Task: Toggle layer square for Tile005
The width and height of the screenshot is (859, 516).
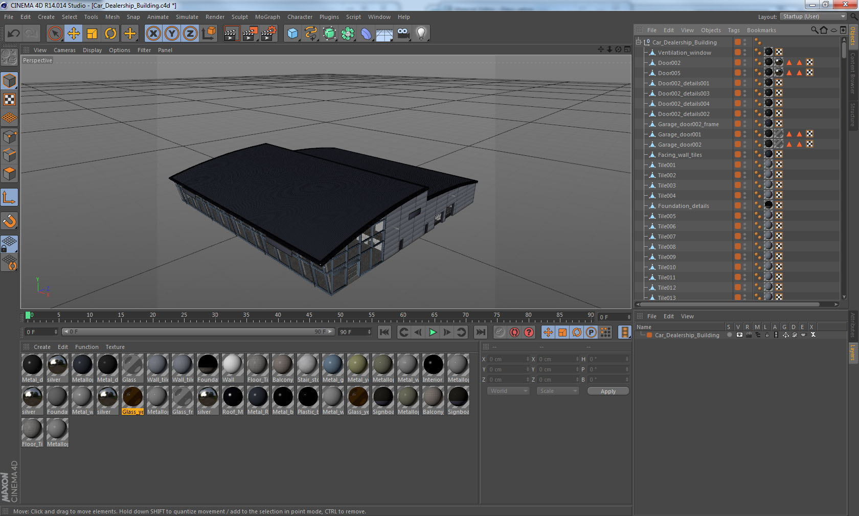Action: click(738, 216)
